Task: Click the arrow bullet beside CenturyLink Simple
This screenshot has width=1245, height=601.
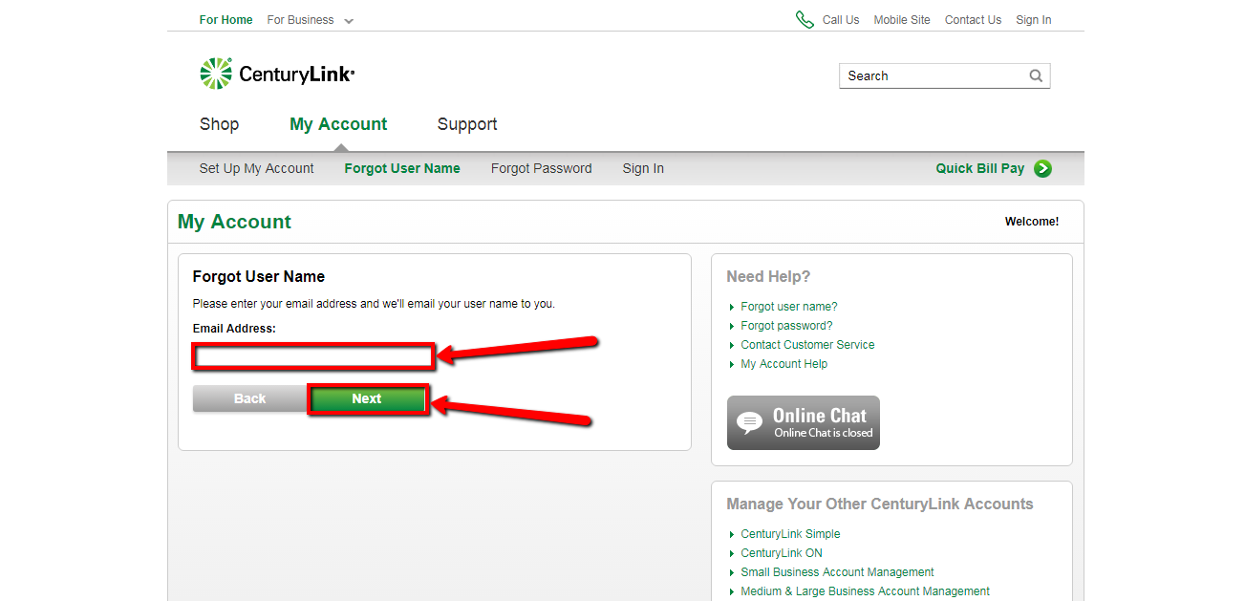Action: [x=732, y=533]
